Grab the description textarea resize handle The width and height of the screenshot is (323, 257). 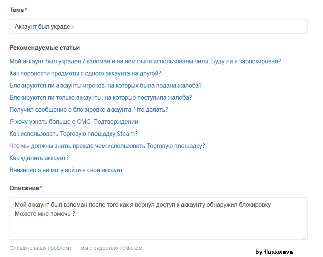tap(304, 237)
